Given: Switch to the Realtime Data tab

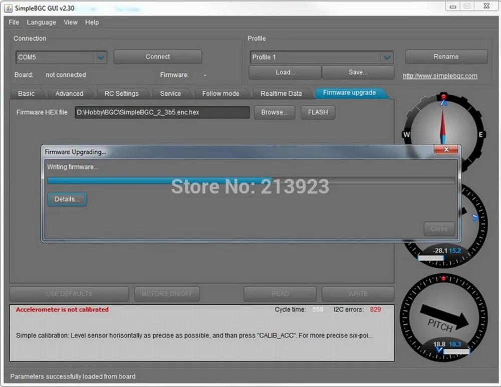Looking at the screenshot, I should pyautogui.click(x=281, y=94).
